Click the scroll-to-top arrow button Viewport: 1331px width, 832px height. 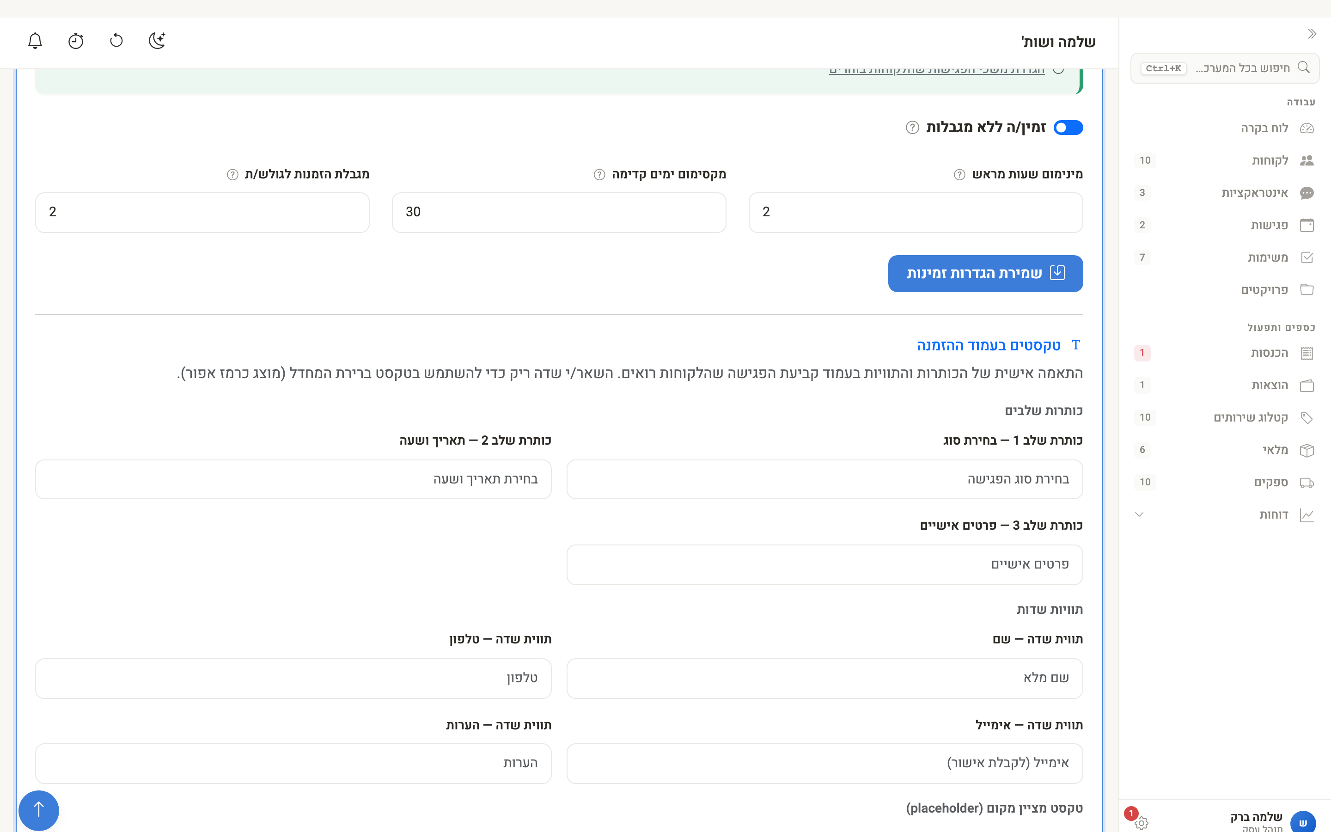coord(38,810)
